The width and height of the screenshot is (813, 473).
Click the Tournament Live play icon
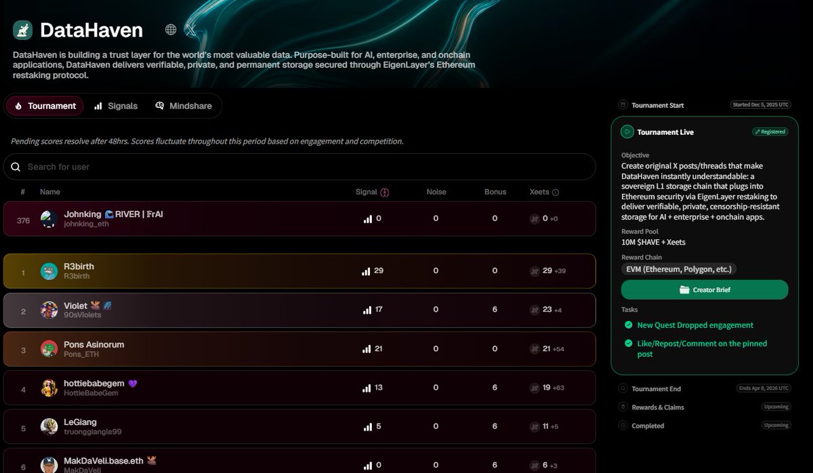(627, 132)
